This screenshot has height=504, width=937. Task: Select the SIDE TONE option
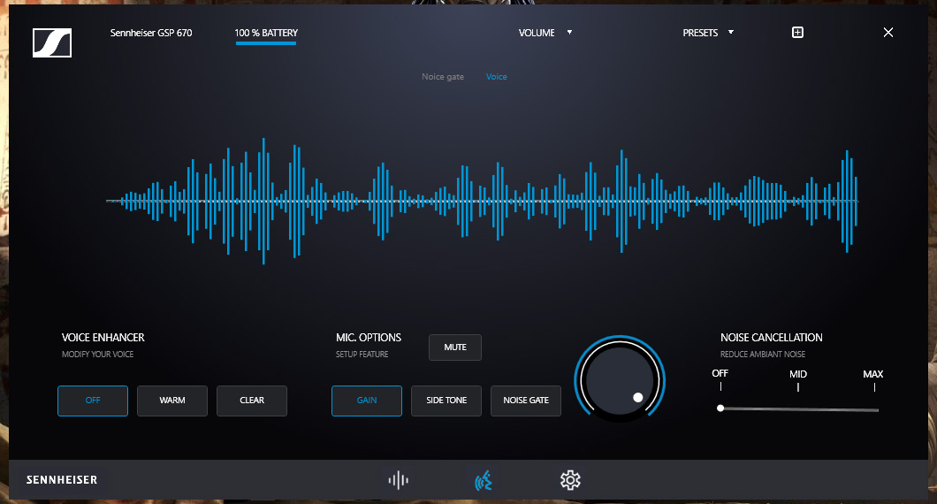(446, 401)
